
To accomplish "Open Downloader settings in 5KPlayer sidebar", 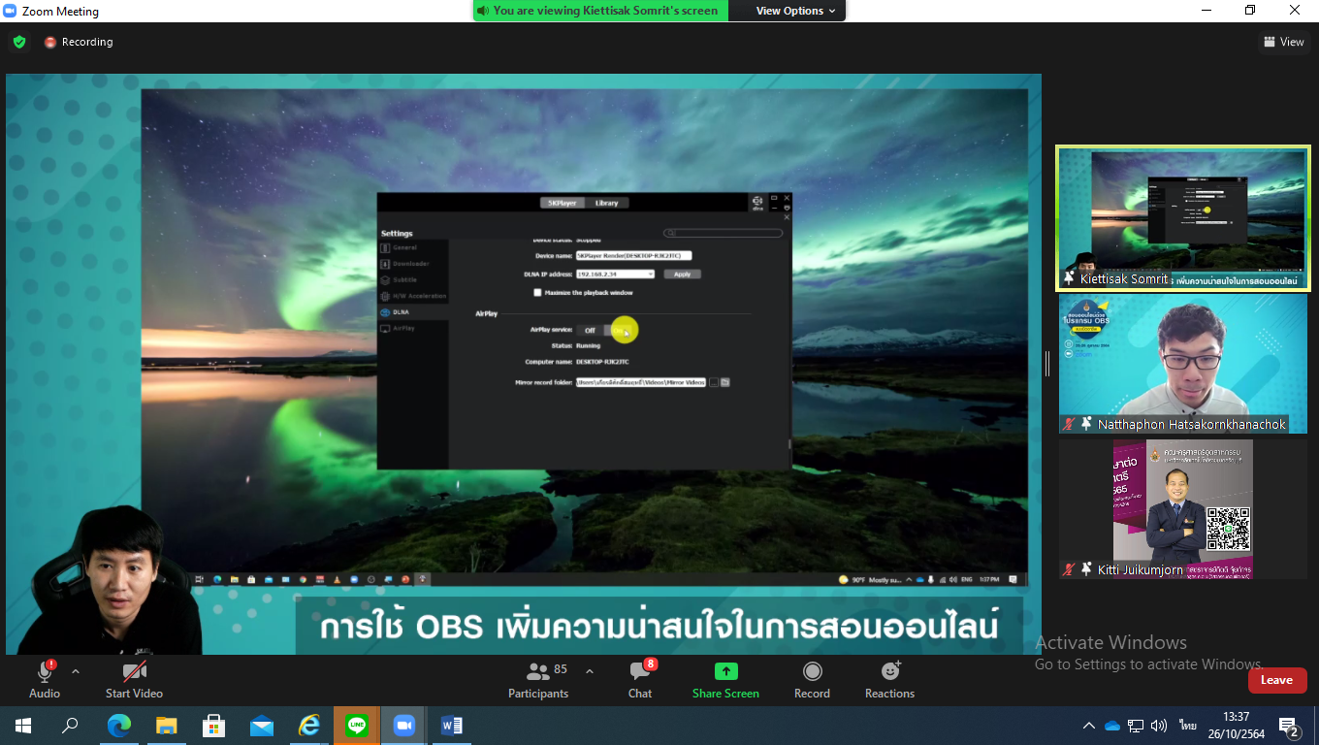I will pyautogui.click(x=414, y=264).
